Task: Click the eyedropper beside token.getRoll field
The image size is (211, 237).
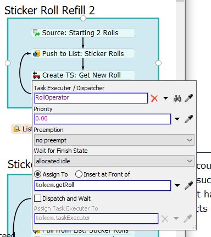Action: coord(188,185)
